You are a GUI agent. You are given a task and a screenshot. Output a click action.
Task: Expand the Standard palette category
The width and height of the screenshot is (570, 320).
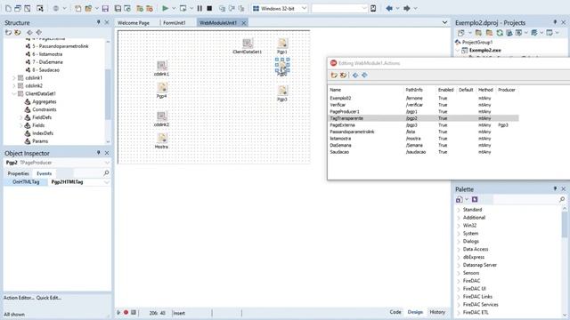(x=459, y=210)
